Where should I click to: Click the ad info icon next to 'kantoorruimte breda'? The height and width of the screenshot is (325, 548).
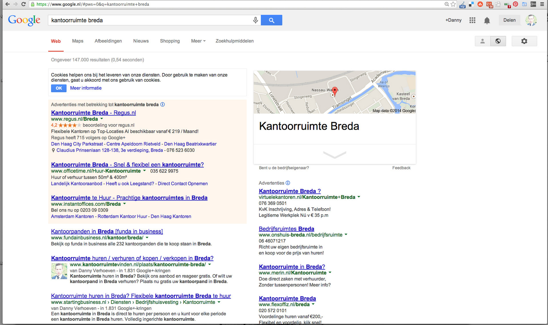[x=162, y=104]
